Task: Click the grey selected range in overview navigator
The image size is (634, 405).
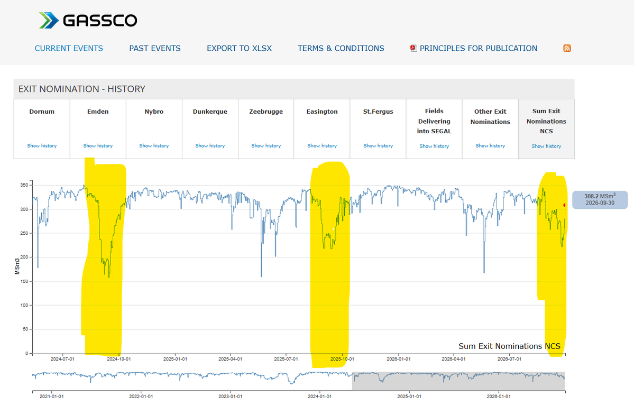Action: tap(458, 380)
